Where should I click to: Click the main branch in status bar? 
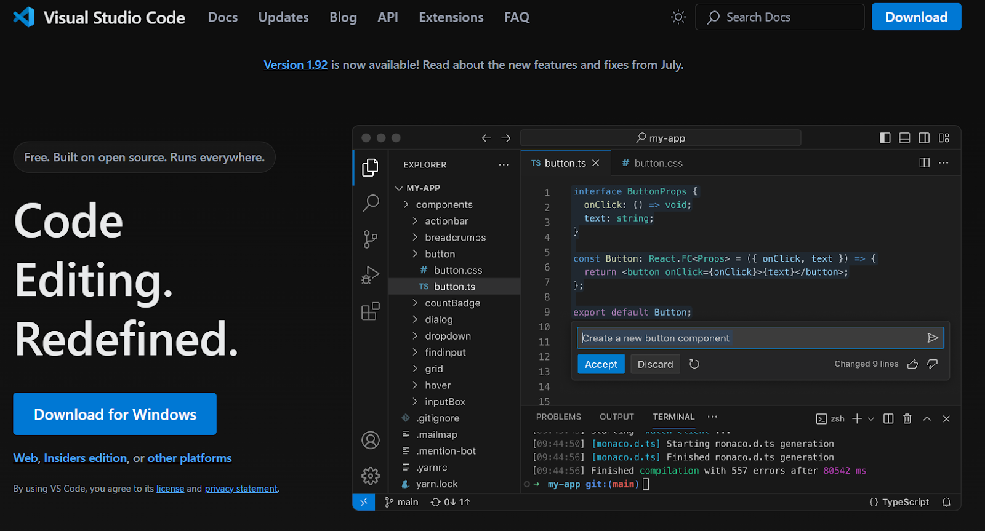[x=401, y=502]
